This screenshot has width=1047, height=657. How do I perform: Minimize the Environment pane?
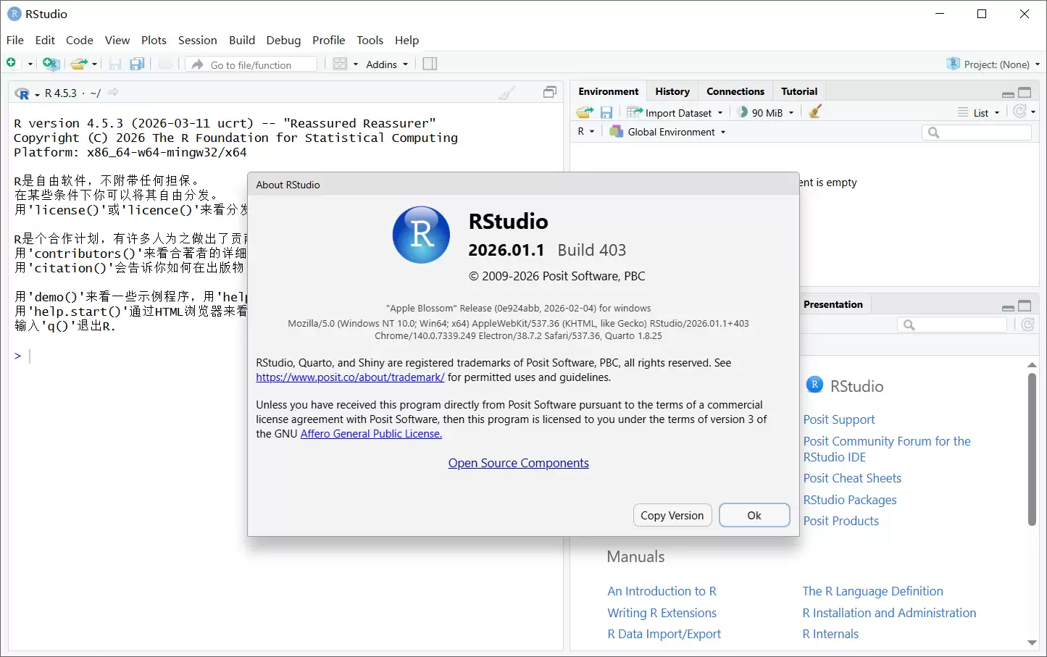click(x=1008, y=93)
